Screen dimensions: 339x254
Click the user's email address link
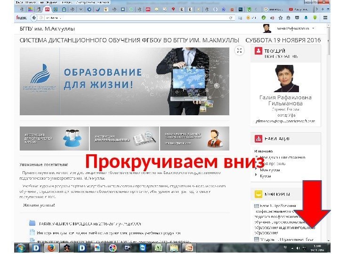click(x=285, y=121)
